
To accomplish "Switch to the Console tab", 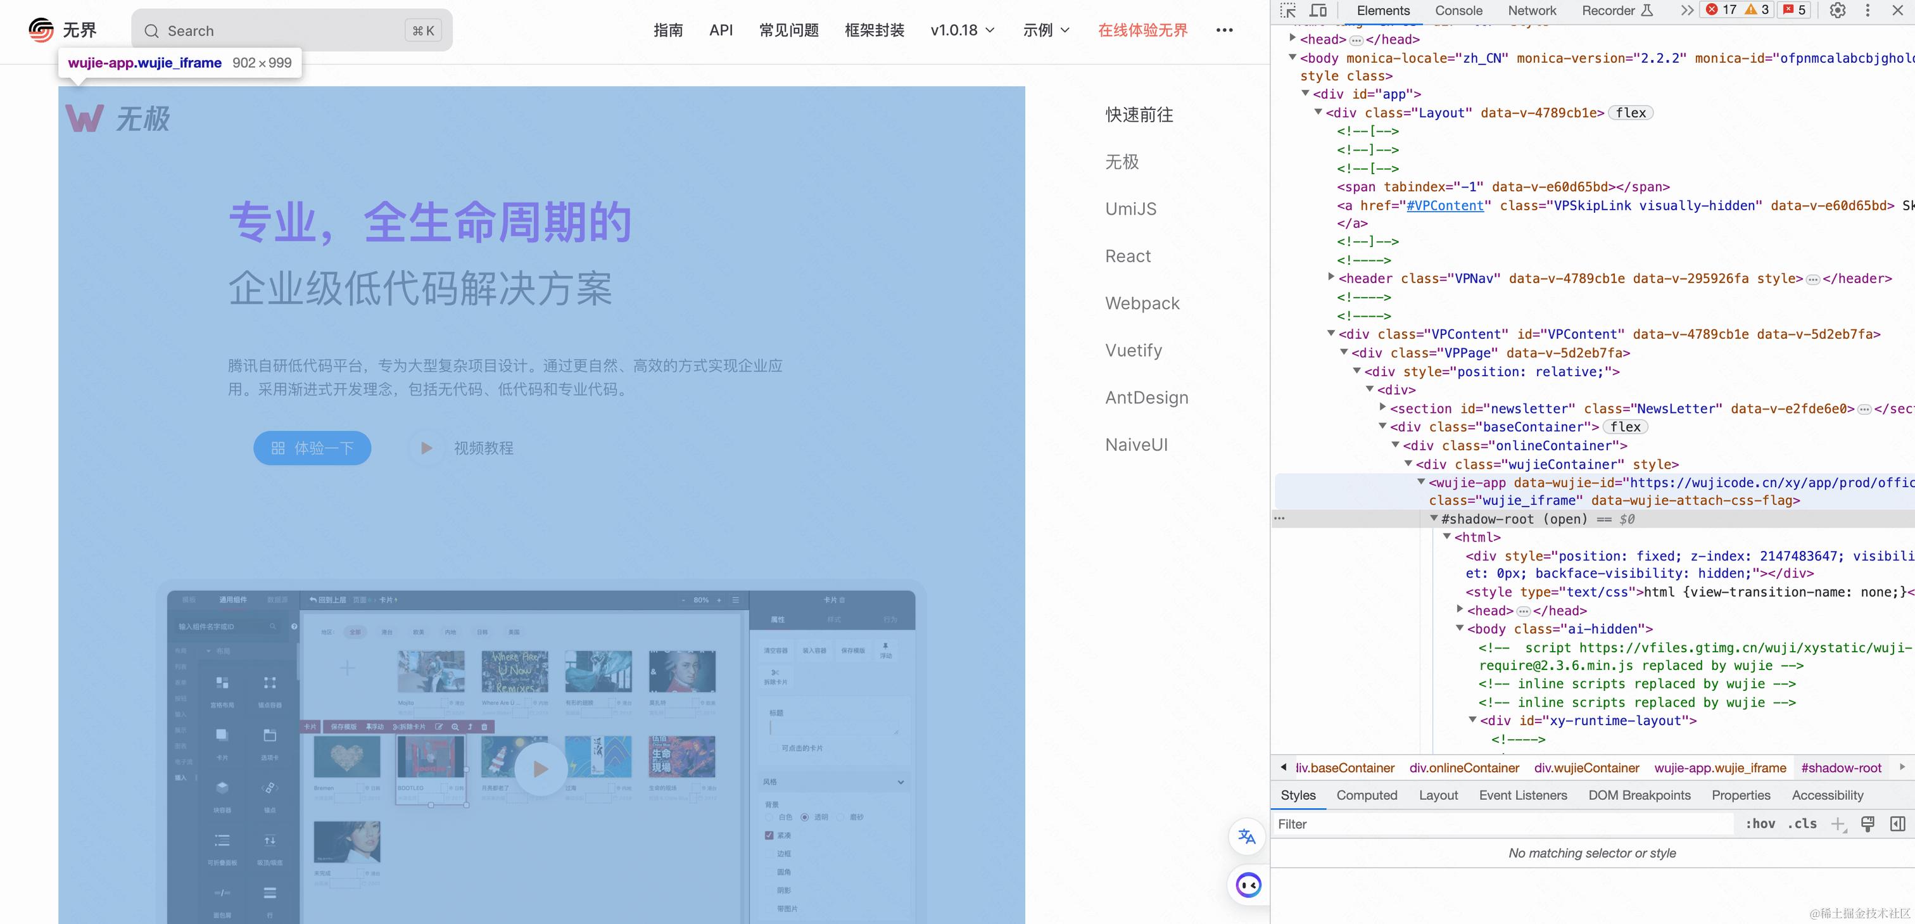I will 1458,10.
